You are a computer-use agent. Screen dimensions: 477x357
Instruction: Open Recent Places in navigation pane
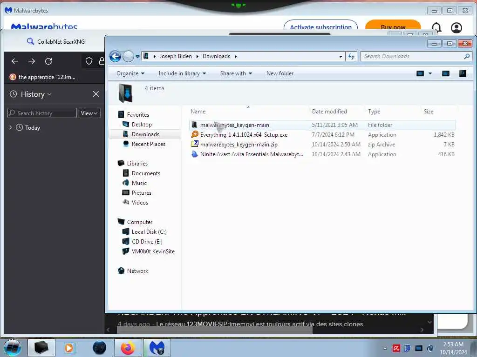(x=149, y=144)
